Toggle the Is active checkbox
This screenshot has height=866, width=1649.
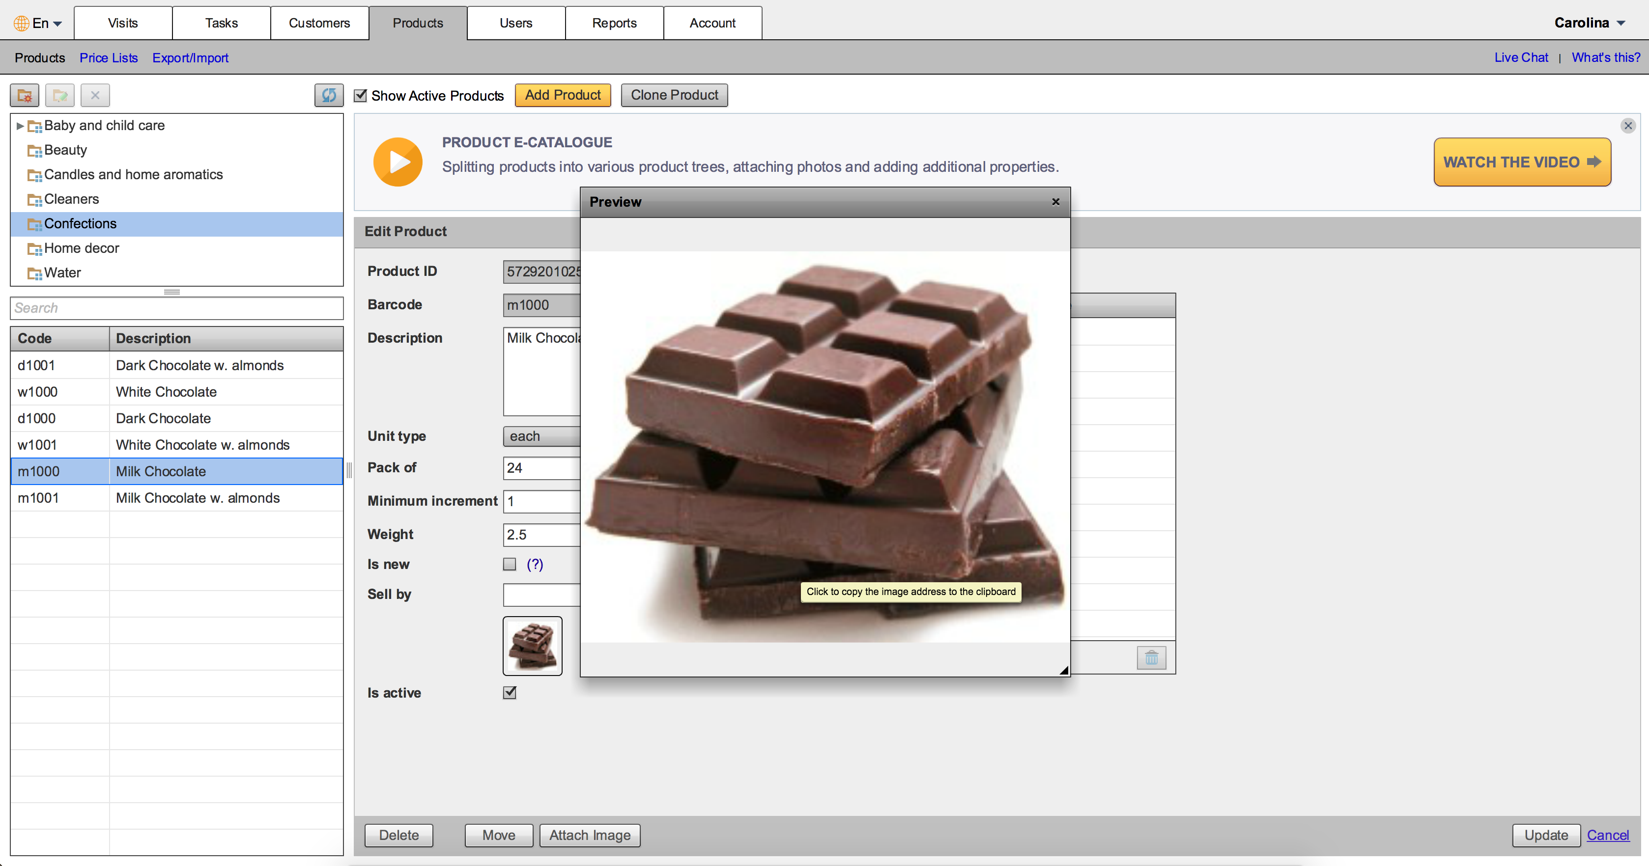coord(510,693)
